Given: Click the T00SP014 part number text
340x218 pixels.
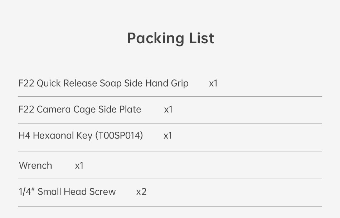Looking at the screenshot, I should pyautogui.click(x=119, y=136).
